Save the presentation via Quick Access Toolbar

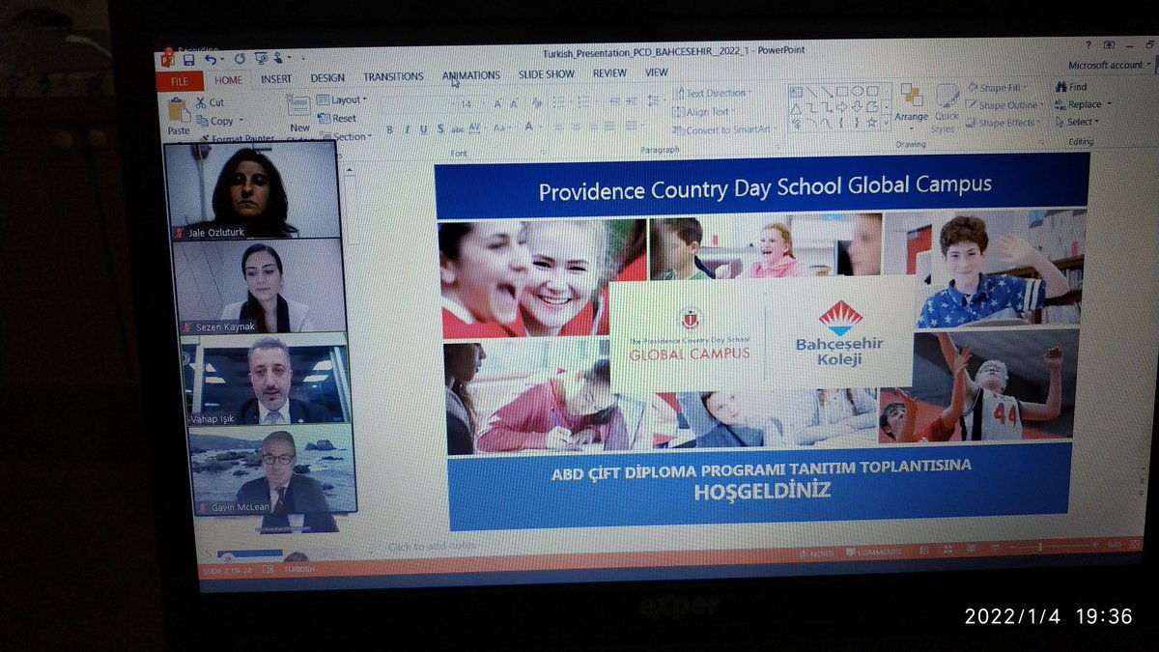[188, 59]
